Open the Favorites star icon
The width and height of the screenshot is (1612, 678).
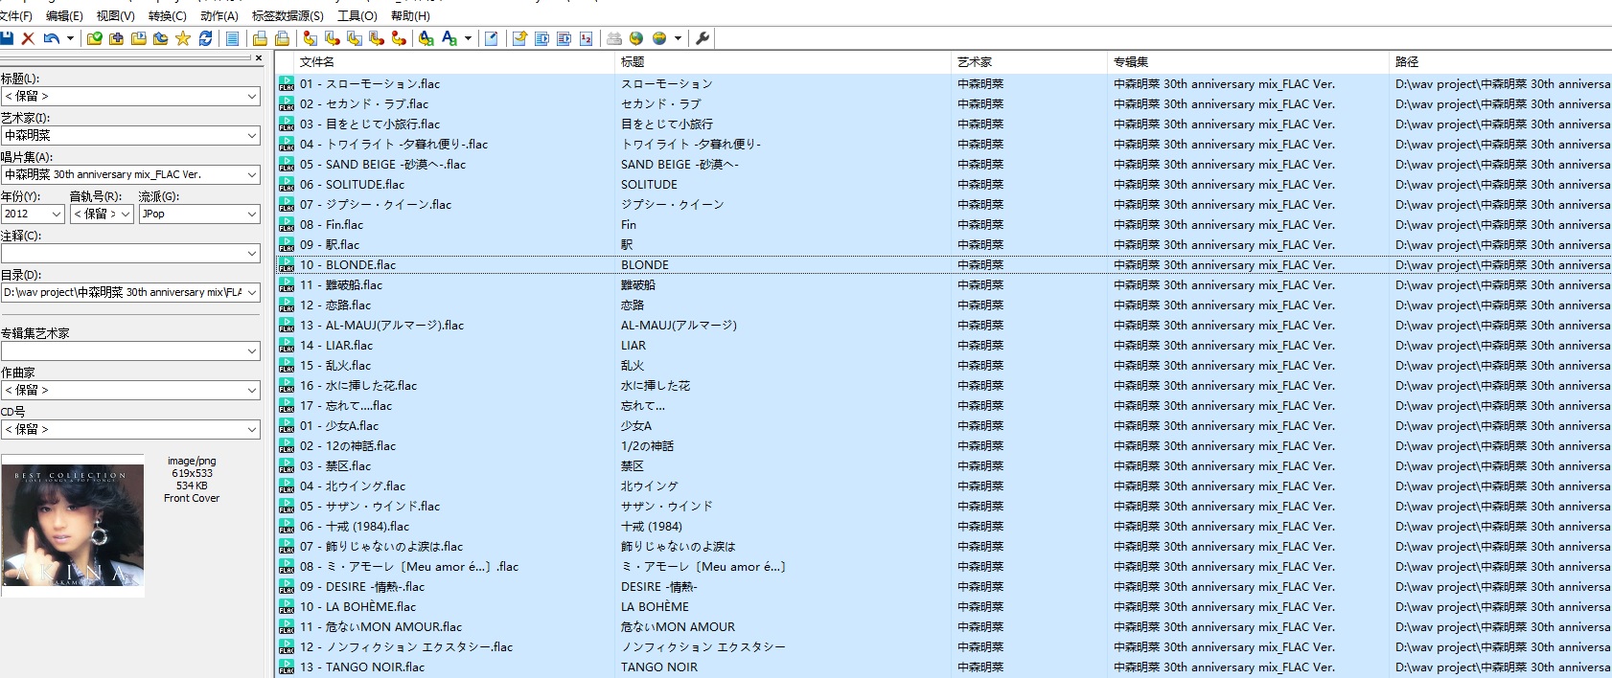point(182,38)
